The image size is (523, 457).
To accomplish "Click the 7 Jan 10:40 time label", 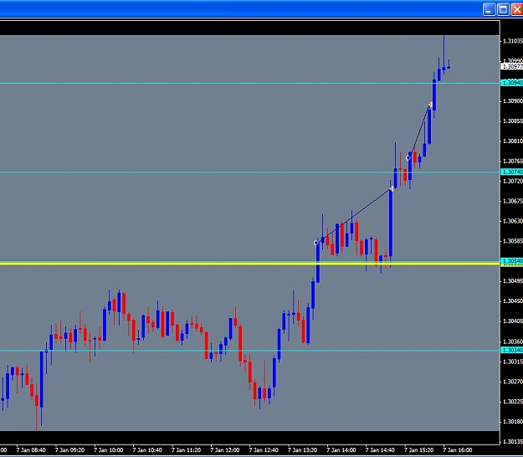I will click(x=147, y=450).
